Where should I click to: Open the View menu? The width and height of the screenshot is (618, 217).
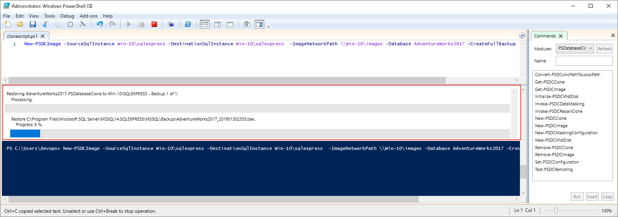34,16
